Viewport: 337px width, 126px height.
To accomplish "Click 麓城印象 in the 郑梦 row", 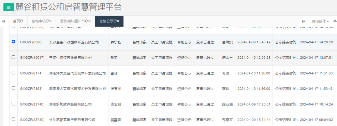I will click(x=140, y=58).
